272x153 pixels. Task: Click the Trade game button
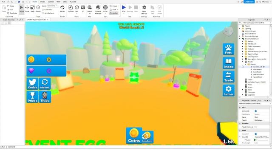tap(229, 76)
